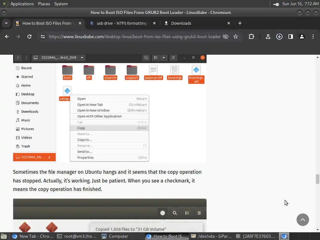Image resolution: width=320 pixels, height=240 pixels.
Task: Open the Computer window from taskbar
Action: coord(122,236)
